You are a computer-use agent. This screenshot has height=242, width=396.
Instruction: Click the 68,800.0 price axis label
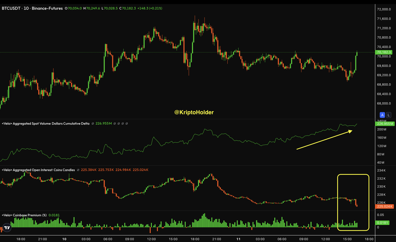coord(384,85)
